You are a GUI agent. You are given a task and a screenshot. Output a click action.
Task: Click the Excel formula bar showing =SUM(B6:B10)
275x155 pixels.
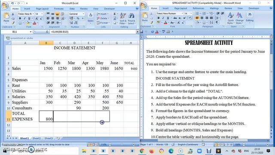point(93,32)
